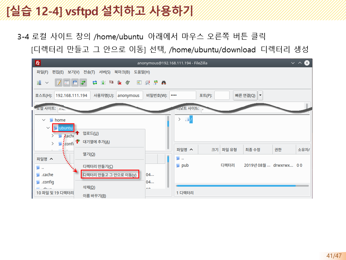Open the 서버(S) menu

click(104, 72)
